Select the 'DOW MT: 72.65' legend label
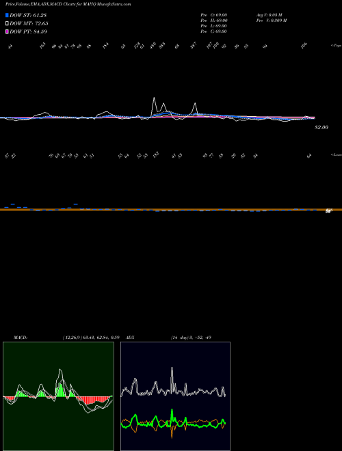 point(29,24)
